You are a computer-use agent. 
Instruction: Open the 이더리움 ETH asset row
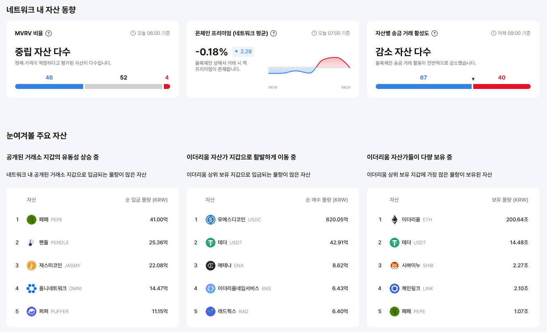click(453, 220)
